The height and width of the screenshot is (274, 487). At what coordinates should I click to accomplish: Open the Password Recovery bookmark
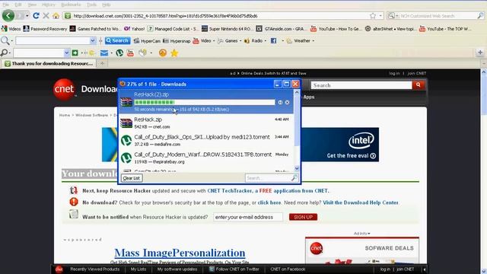coord(45,29)
